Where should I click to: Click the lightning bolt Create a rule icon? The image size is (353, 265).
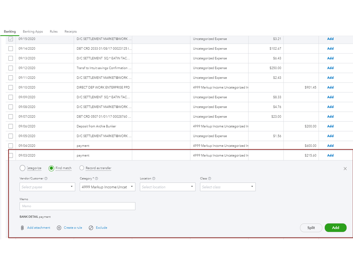point(59,228)
